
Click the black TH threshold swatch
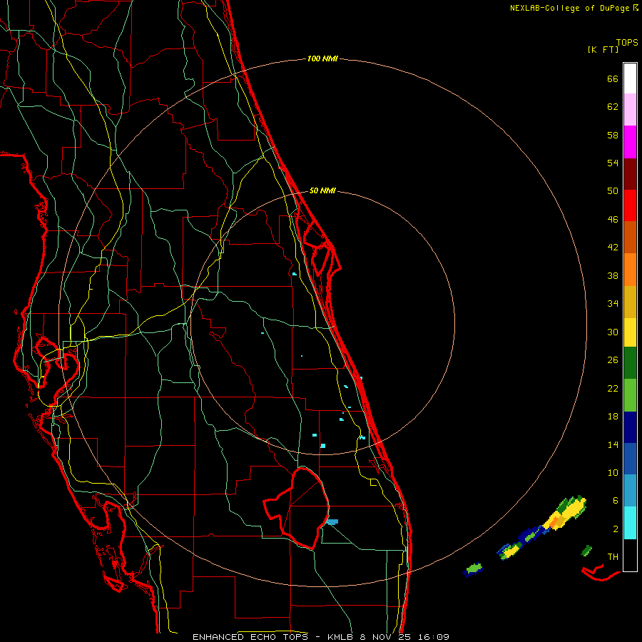point(630,555)
